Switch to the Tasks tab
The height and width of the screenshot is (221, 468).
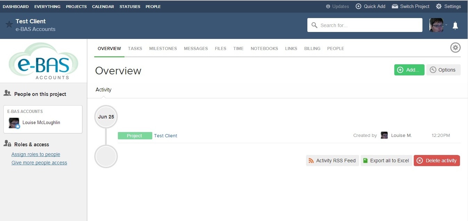(135, 49)
